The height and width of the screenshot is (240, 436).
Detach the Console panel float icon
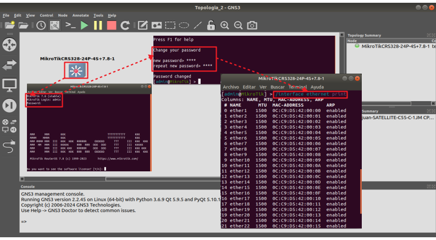coord(429,186)
